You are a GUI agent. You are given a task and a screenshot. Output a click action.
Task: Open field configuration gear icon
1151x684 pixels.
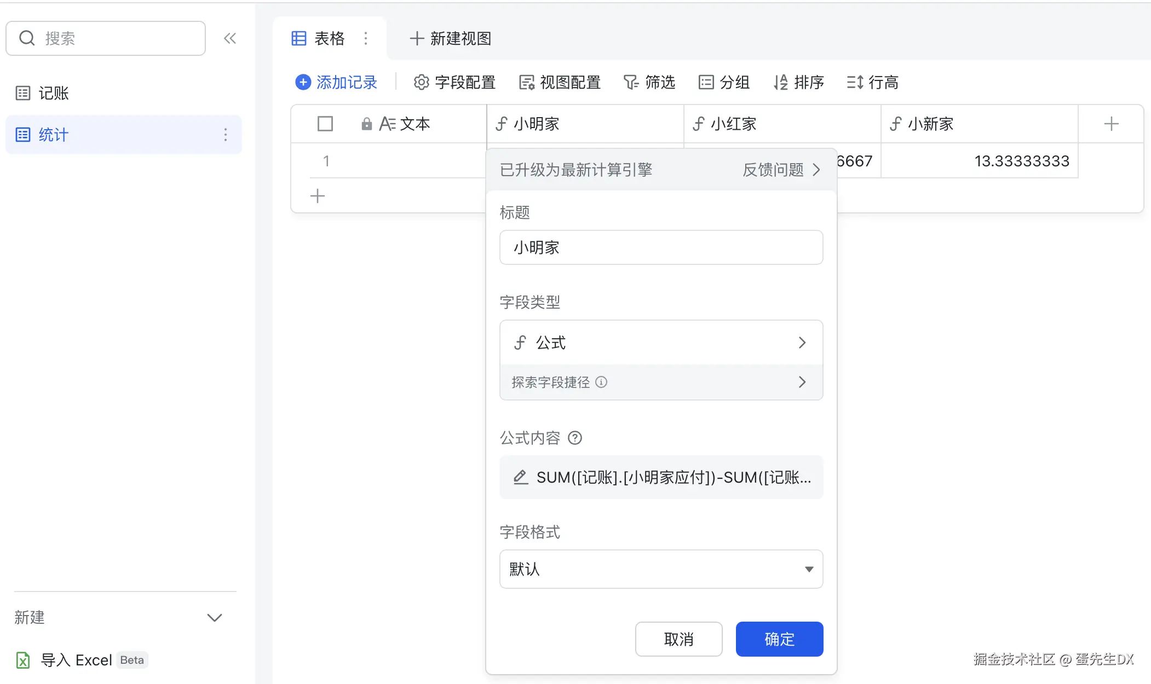pyautogui.click(x=421, y=82)
